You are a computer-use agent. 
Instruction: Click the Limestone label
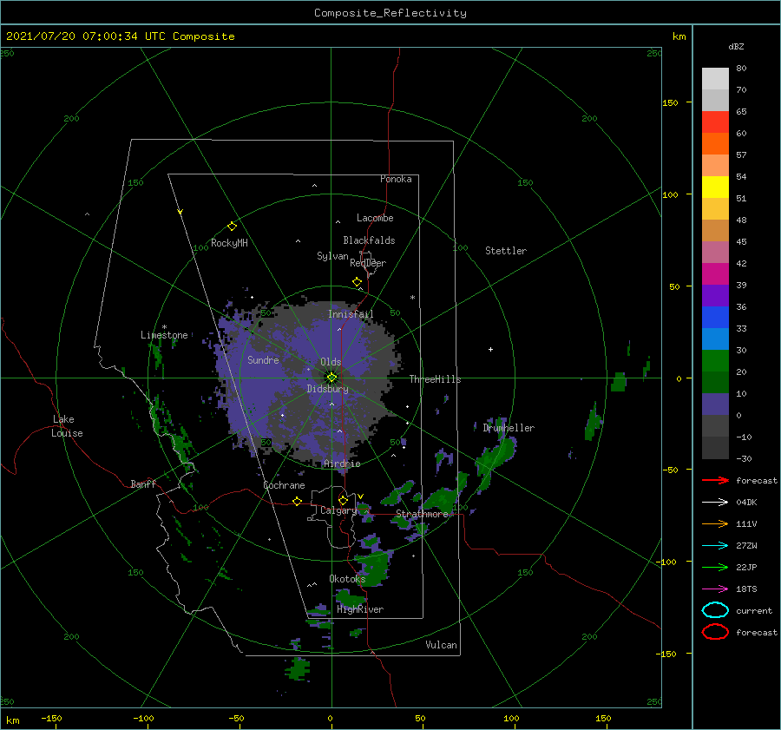point(164,335)
